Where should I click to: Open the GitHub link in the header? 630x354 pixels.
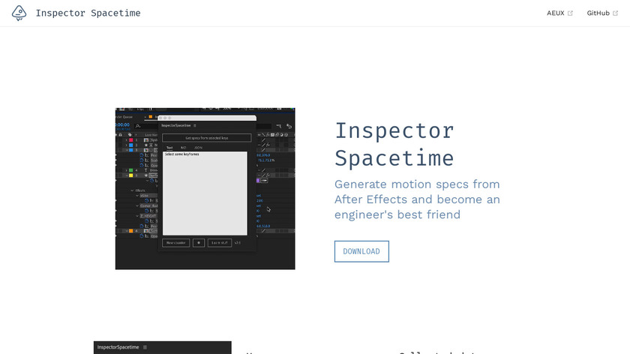point(598,13)
